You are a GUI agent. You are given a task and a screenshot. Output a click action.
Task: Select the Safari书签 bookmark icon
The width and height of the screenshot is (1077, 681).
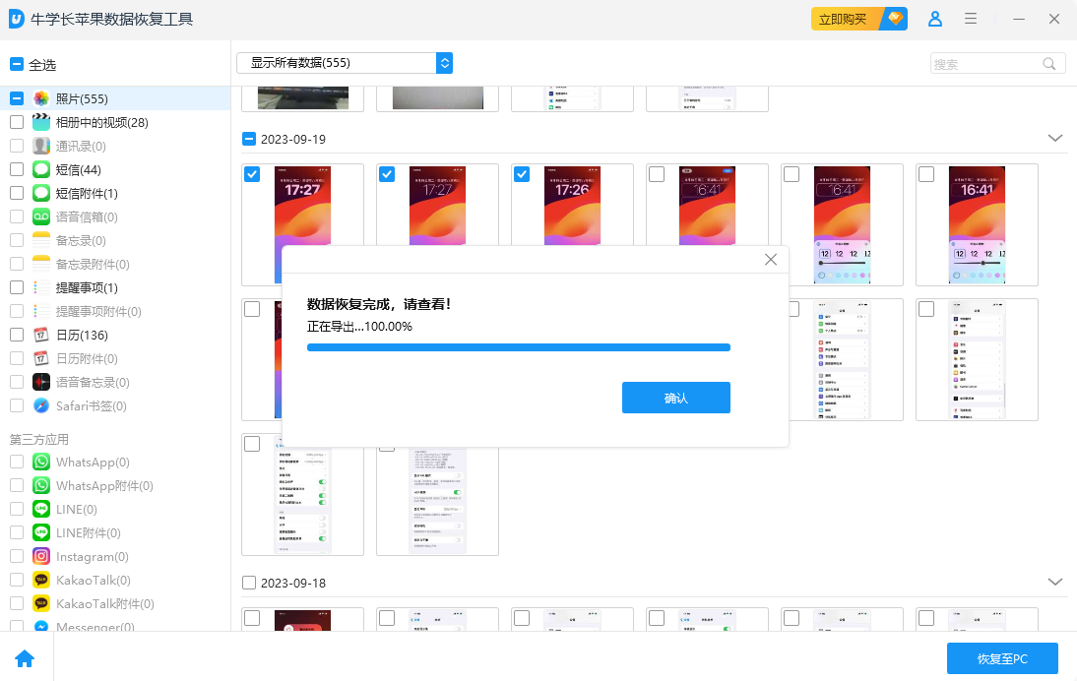tap(39, 405)
